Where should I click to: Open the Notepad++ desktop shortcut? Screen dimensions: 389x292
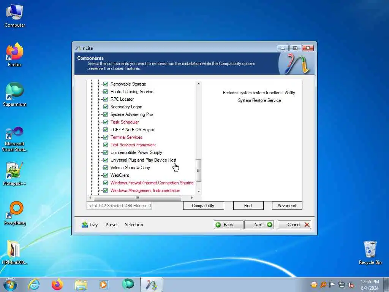(15, 173)
